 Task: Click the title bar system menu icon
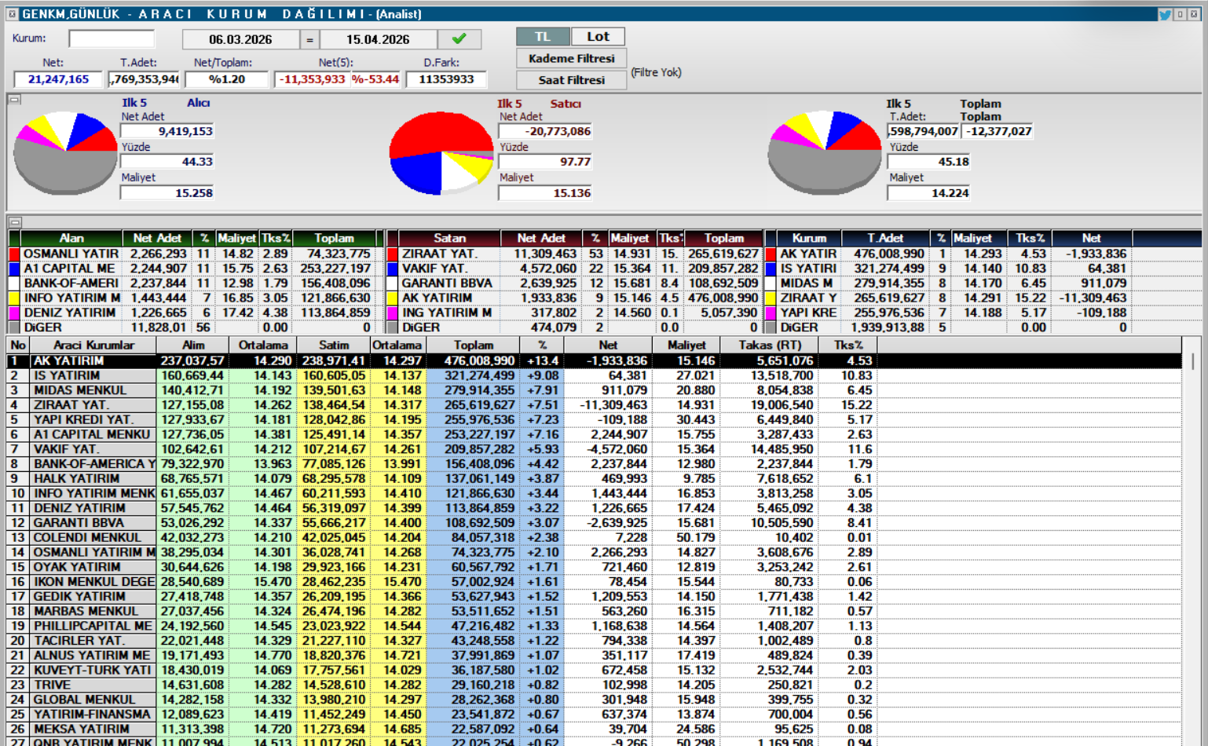coord(12,14)
